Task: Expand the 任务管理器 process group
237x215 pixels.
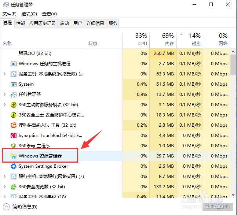Action: pyautogui.click(x=5, y=94)
